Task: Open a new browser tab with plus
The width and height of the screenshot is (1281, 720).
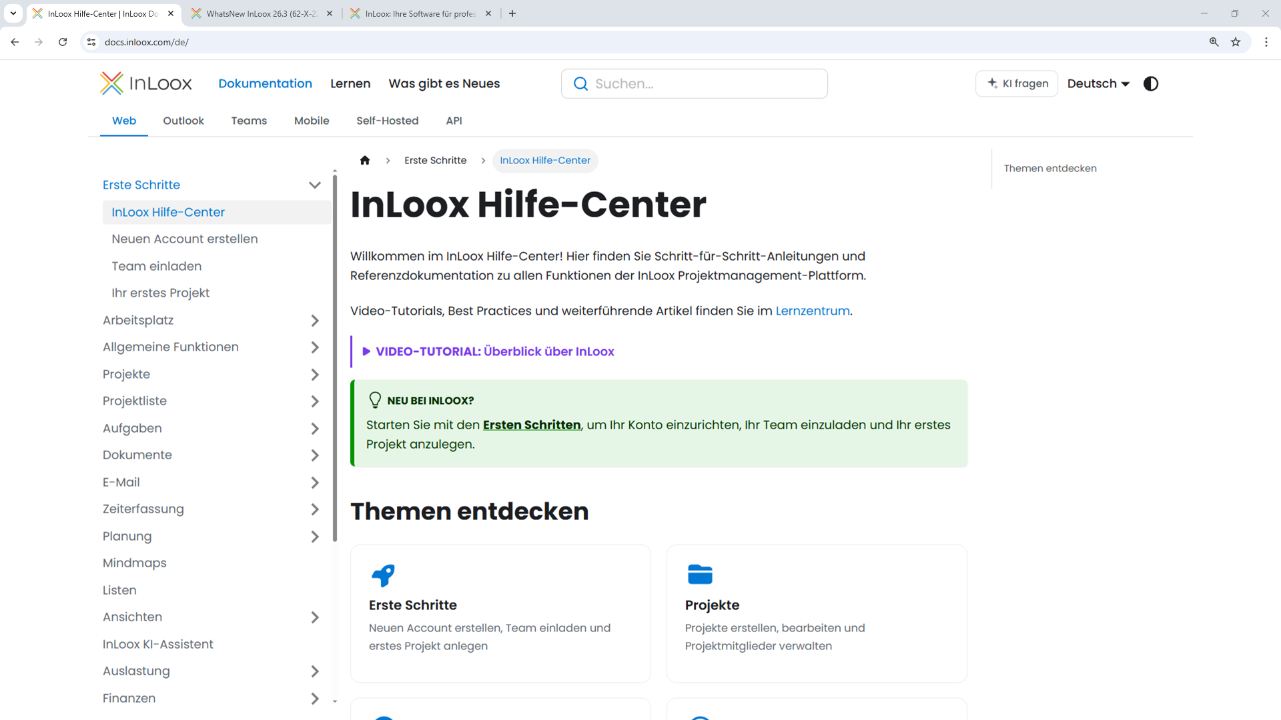Action: pyautogui.click(x=512, y=13)
